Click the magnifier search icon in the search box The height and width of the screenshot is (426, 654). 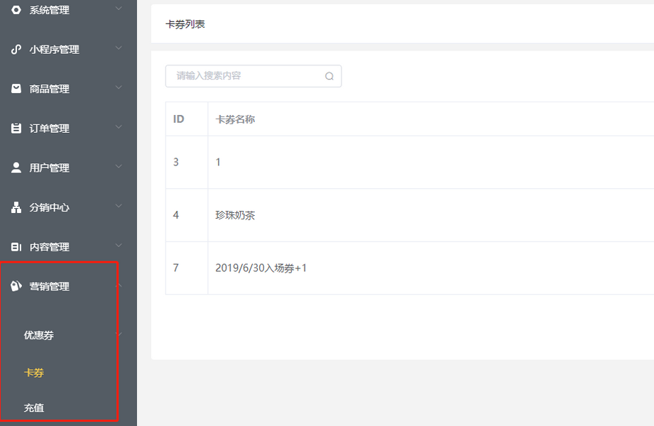tap(329, 76)
